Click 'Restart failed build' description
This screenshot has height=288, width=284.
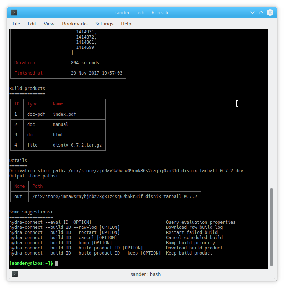[x=192, y=233]
